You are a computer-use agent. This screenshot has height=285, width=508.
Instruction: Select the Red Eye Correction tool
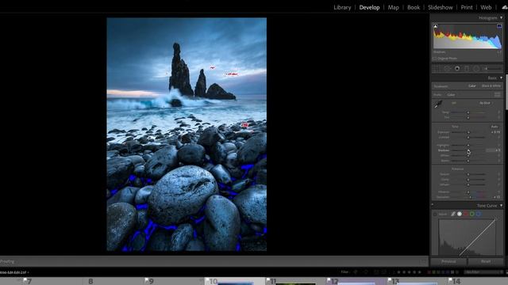coord(457,69)
